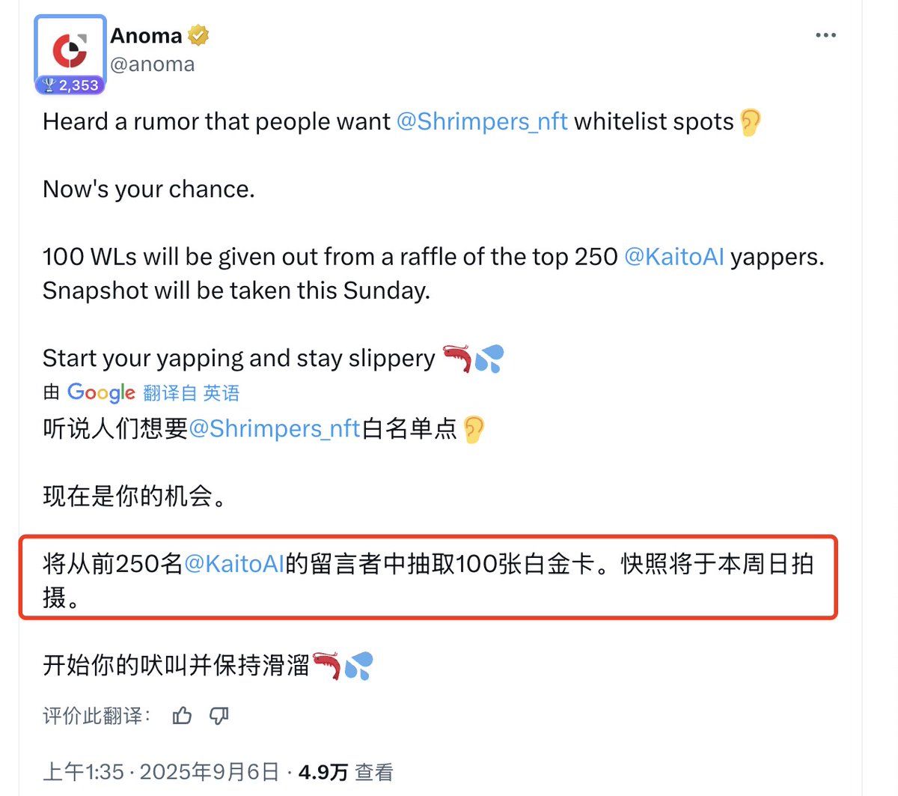The image size is (898, 796).
Task: Click the Anoma display name
Action: tap(146, 35)
